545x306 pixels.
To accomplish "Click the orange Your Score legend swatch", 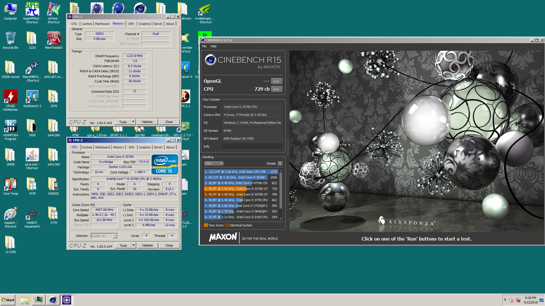I will 206,225.
